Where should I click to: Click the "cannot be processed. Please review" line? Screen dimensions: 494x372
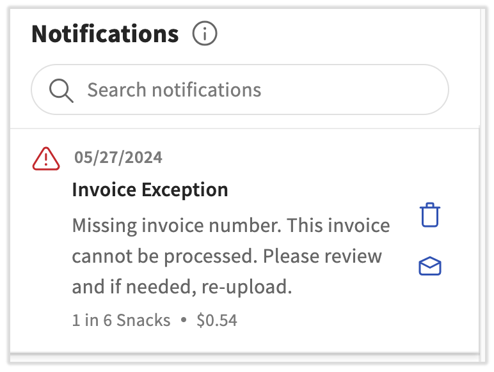click(227, 256)
